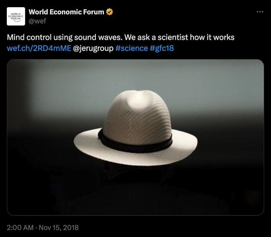The width and height of the screenshot is (271, 237).
Task: Open the wef.ch/2RD4mME link
Action: (39, 48)
